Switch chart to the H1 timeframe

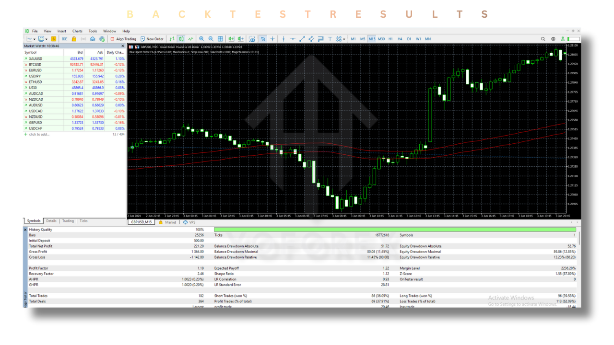(390, 39)
